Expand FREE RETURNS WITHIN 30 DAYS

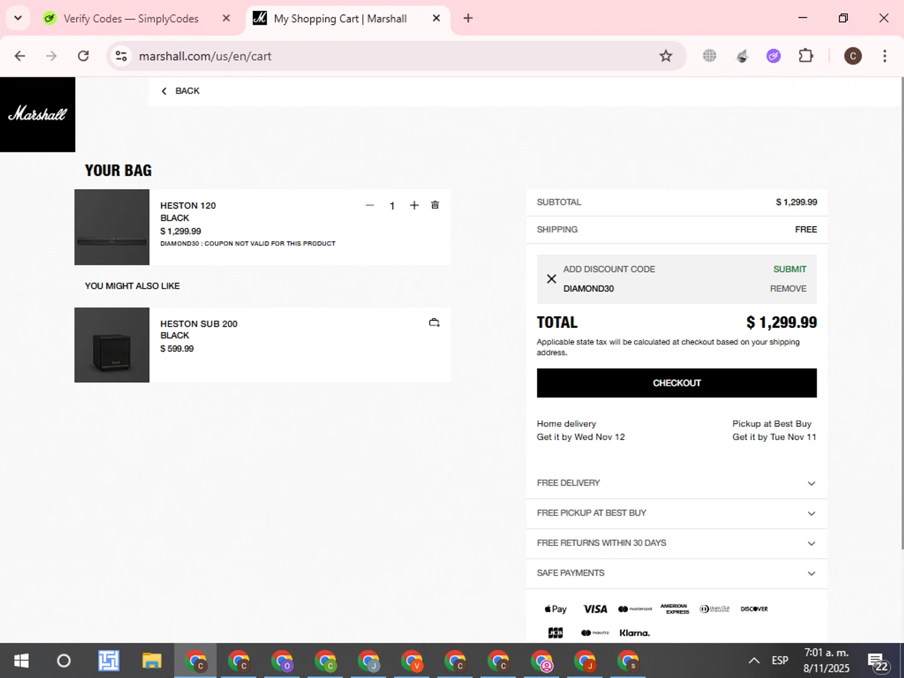pos(677,544)
